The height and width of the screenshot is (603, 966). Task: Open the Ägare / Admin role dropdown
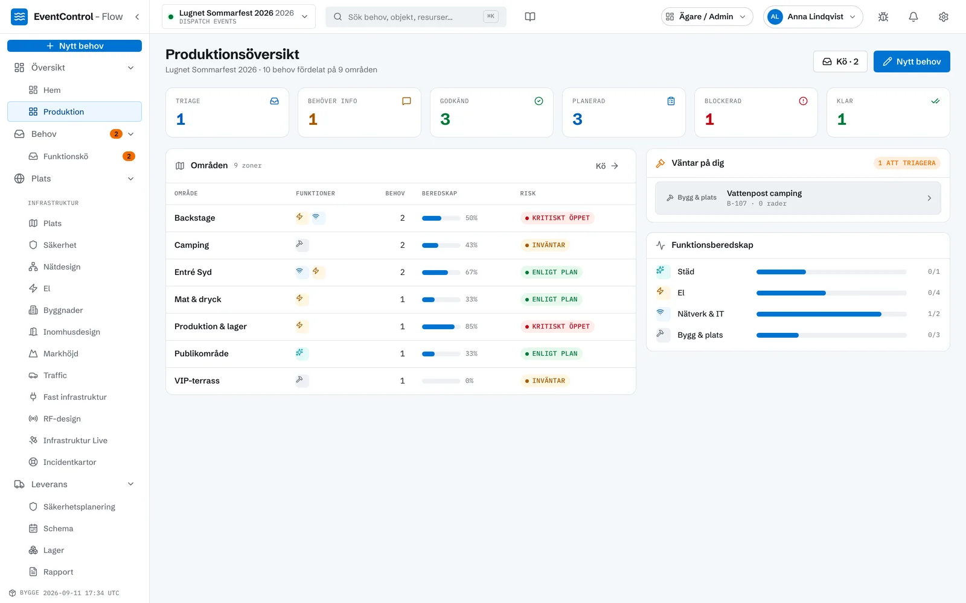click(x=707, y=17)
